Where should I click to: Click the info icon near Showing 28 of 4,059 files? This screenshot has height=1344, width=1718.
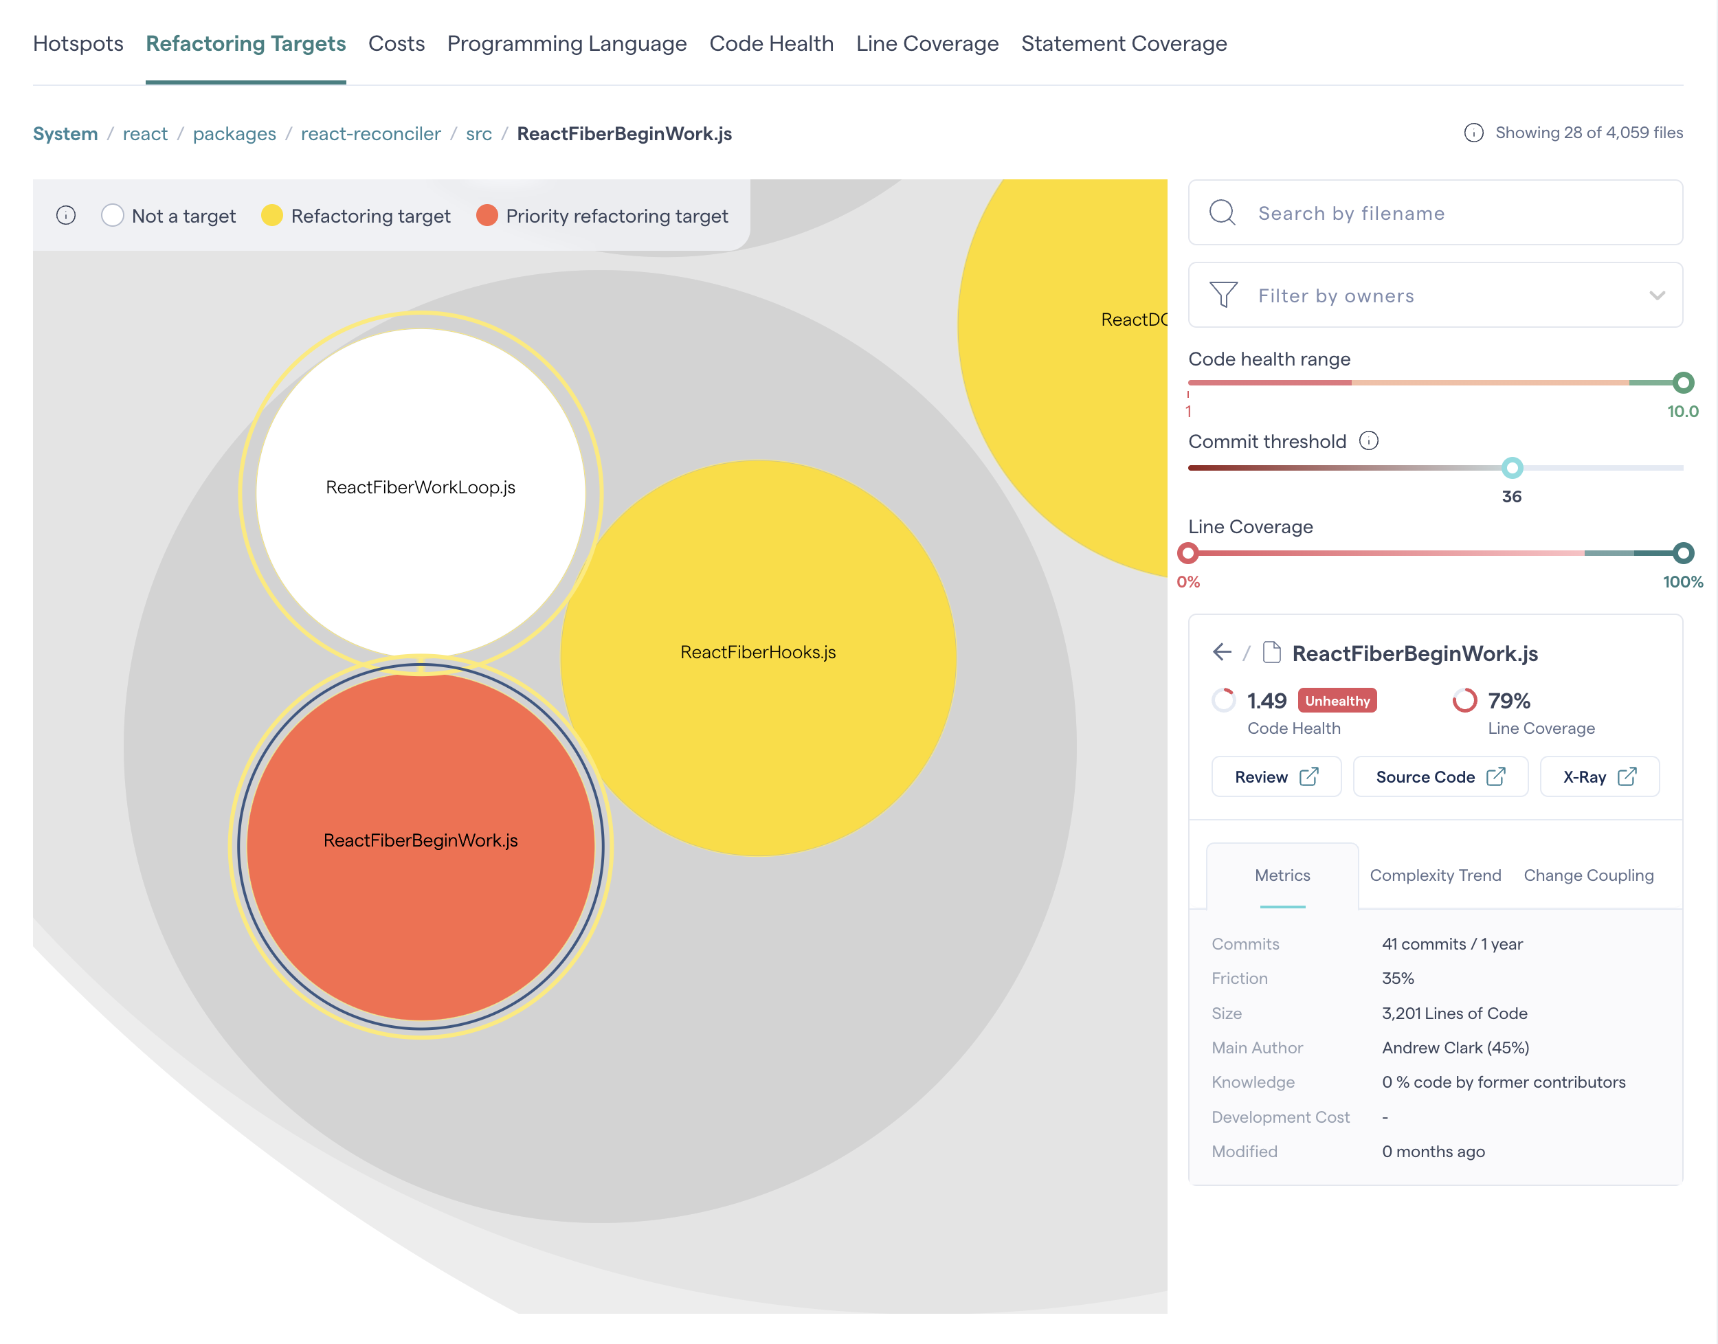click(1473, 132)
